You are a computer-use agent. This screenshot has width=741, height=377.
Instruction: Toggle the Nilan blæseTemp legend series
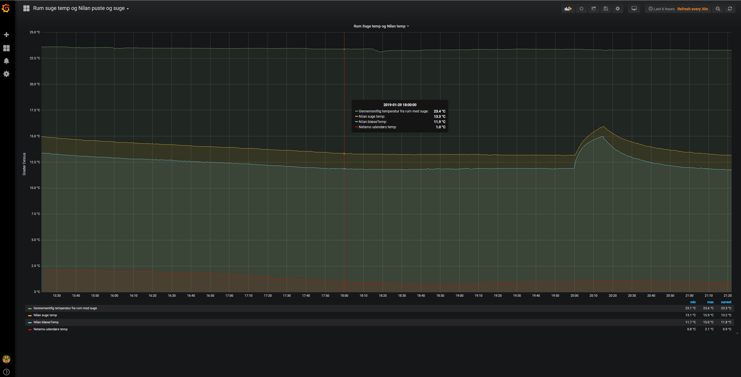[46, 322]
